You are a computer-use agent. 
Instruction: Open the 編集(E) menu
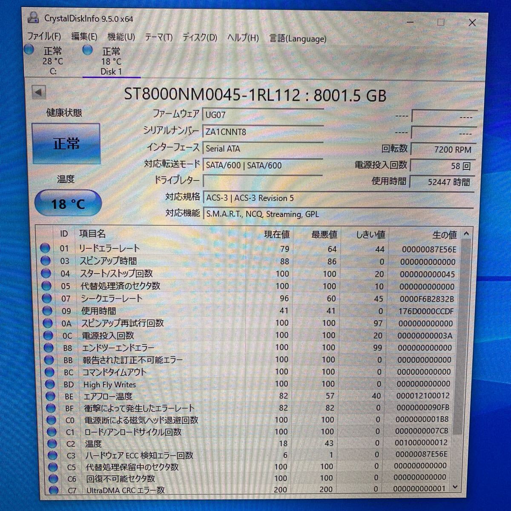84,37
